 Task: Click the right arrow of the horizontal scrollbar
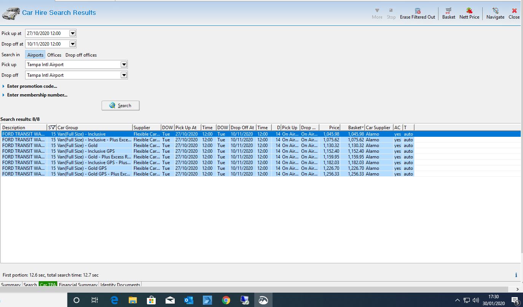pyautogui.click(x=518, y=290)
